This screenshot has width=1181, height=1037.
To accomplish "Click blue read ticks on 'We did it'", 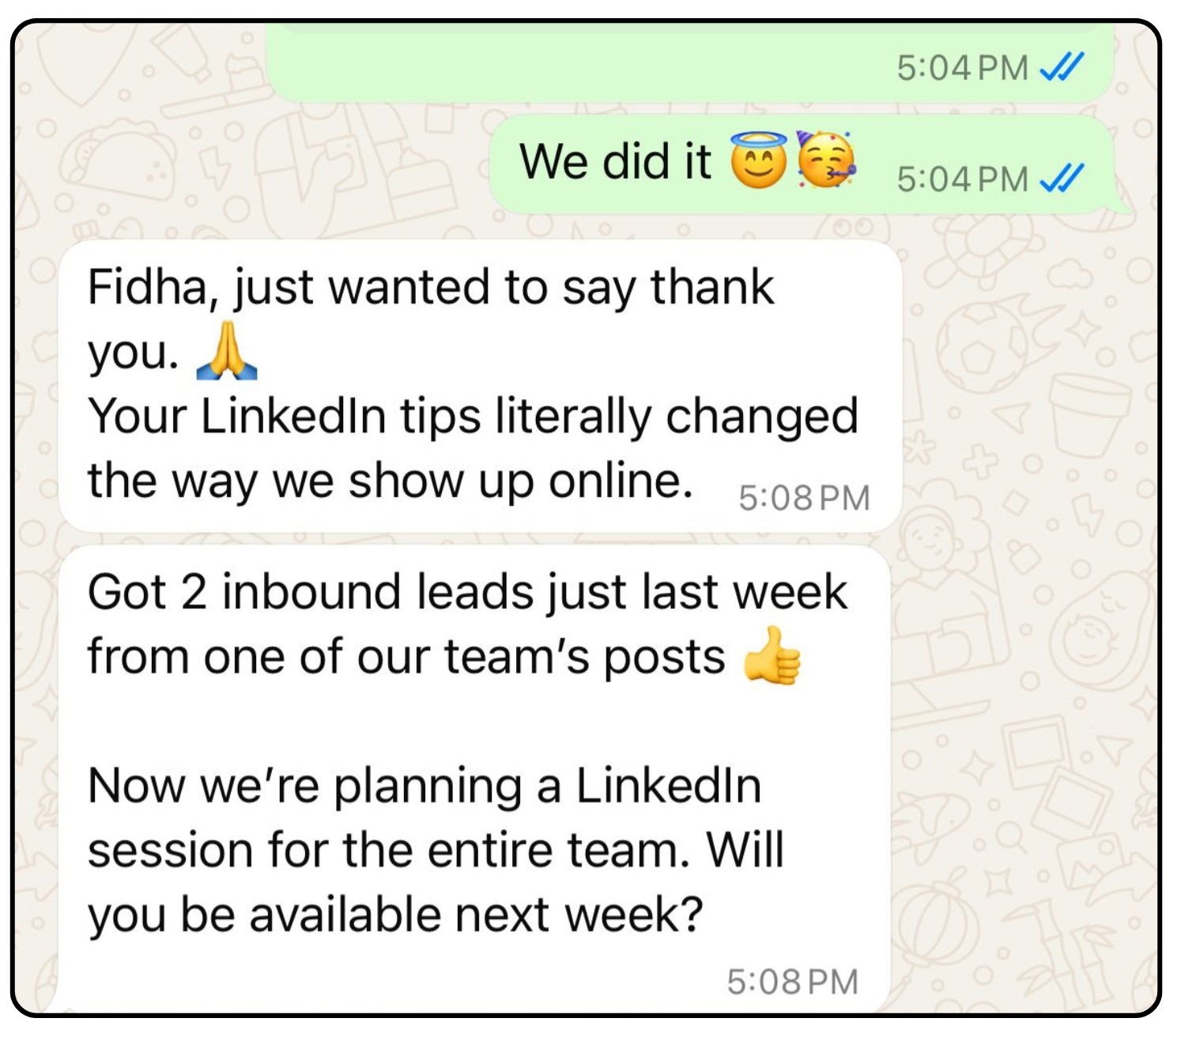I will (1062, 178).
